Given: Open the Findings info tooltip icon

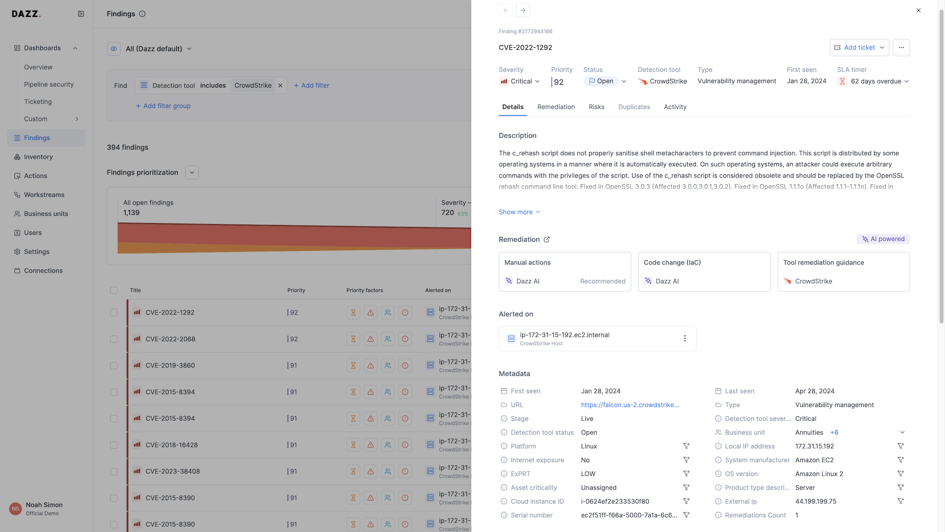Looking at the screenshot, I should click(142, 14).
